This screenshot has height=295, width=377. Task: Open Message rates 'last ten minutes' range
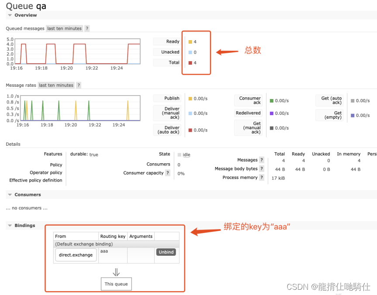[56, 85]
